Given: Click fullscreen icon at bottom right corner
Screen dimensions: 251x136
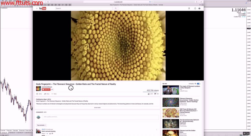Looking at the screenshot, I should pyautogui.click(x=248, y=133).
